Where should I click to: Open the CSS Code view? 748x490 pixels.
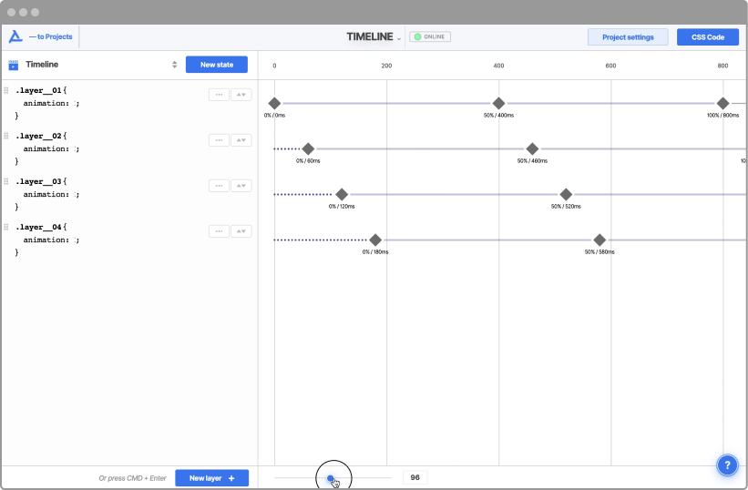(x=707, y=37)
